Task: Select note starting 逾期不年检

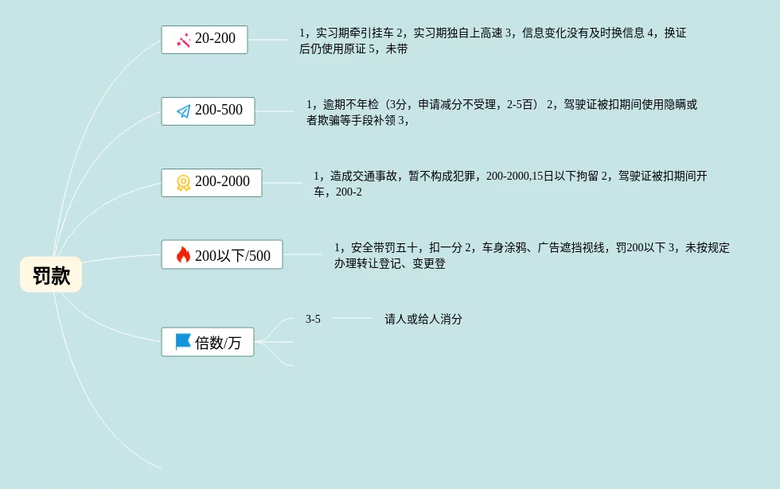Action: coord(501,112)
